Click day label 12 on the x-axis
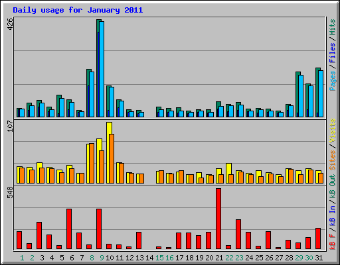The image size is (340, 265). tap(129, 258)
